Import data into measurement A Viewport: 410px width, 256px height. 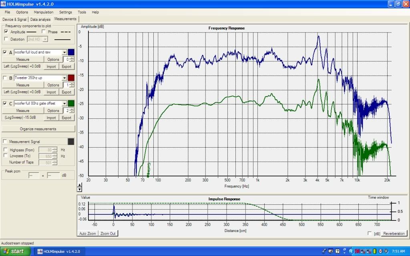pyautogui.click(x=51, y=67)
